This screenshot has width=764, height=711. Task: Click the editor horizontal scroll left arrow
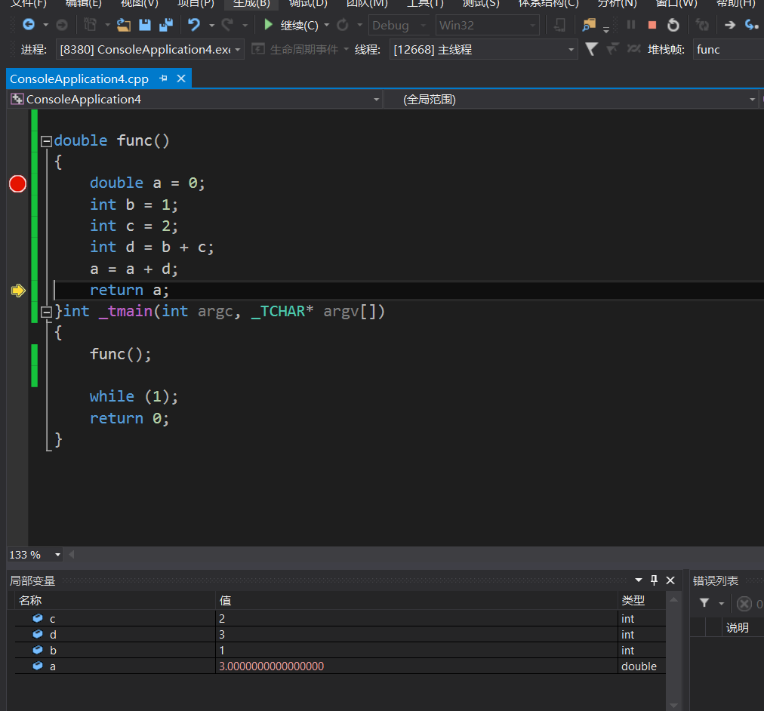pyautogui.click(x=72, y=555)
